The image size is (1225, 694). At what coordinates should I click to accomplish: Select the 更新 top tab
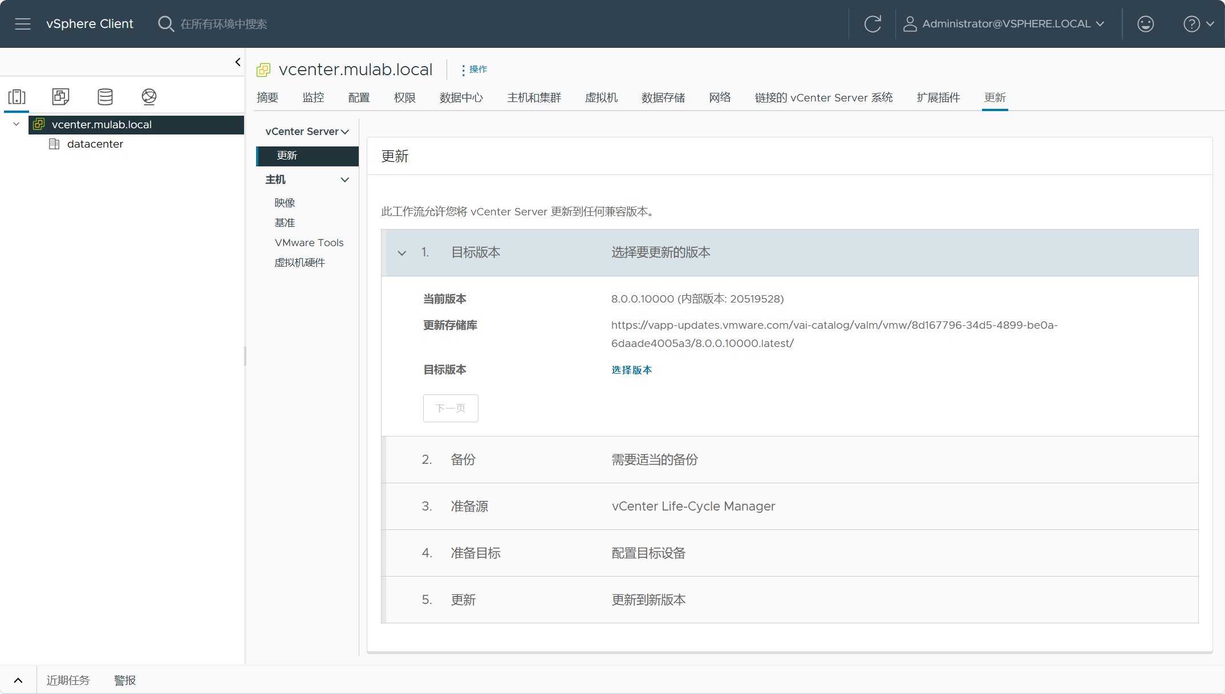995,97
